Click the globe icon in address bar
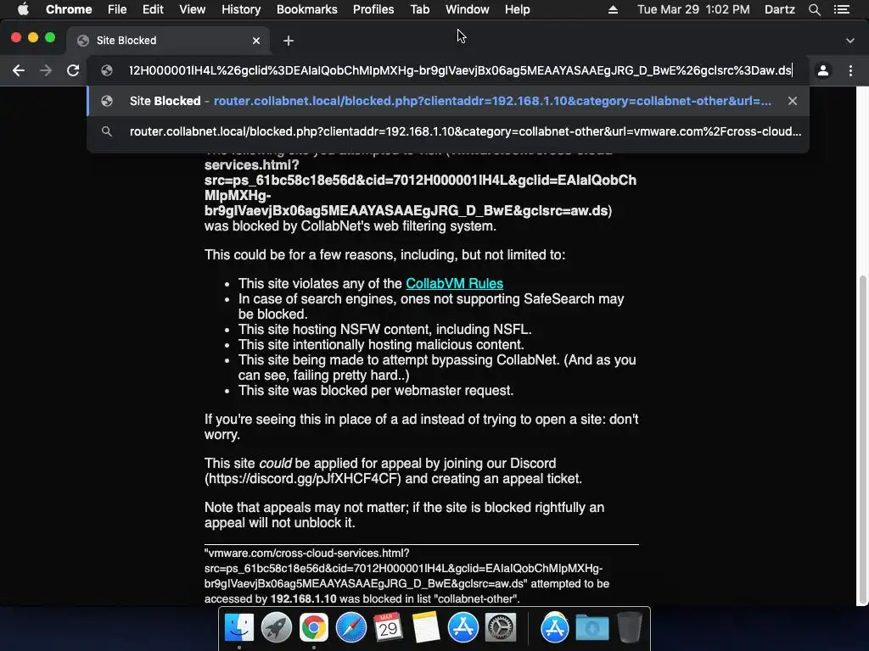The width and height of the screenshot is (869, 651). (107, 70)
